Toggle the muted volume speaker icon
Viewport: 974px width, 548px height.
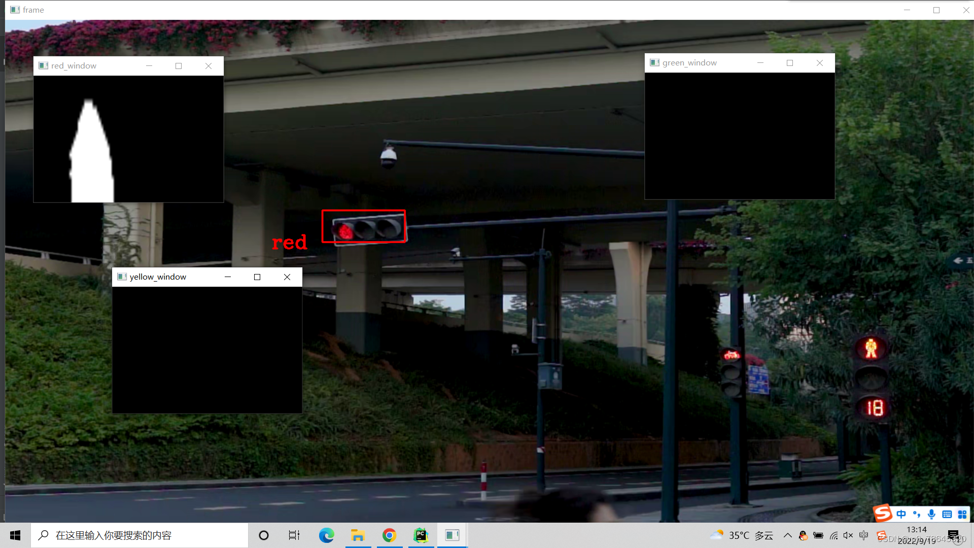[x=848, y=535]
